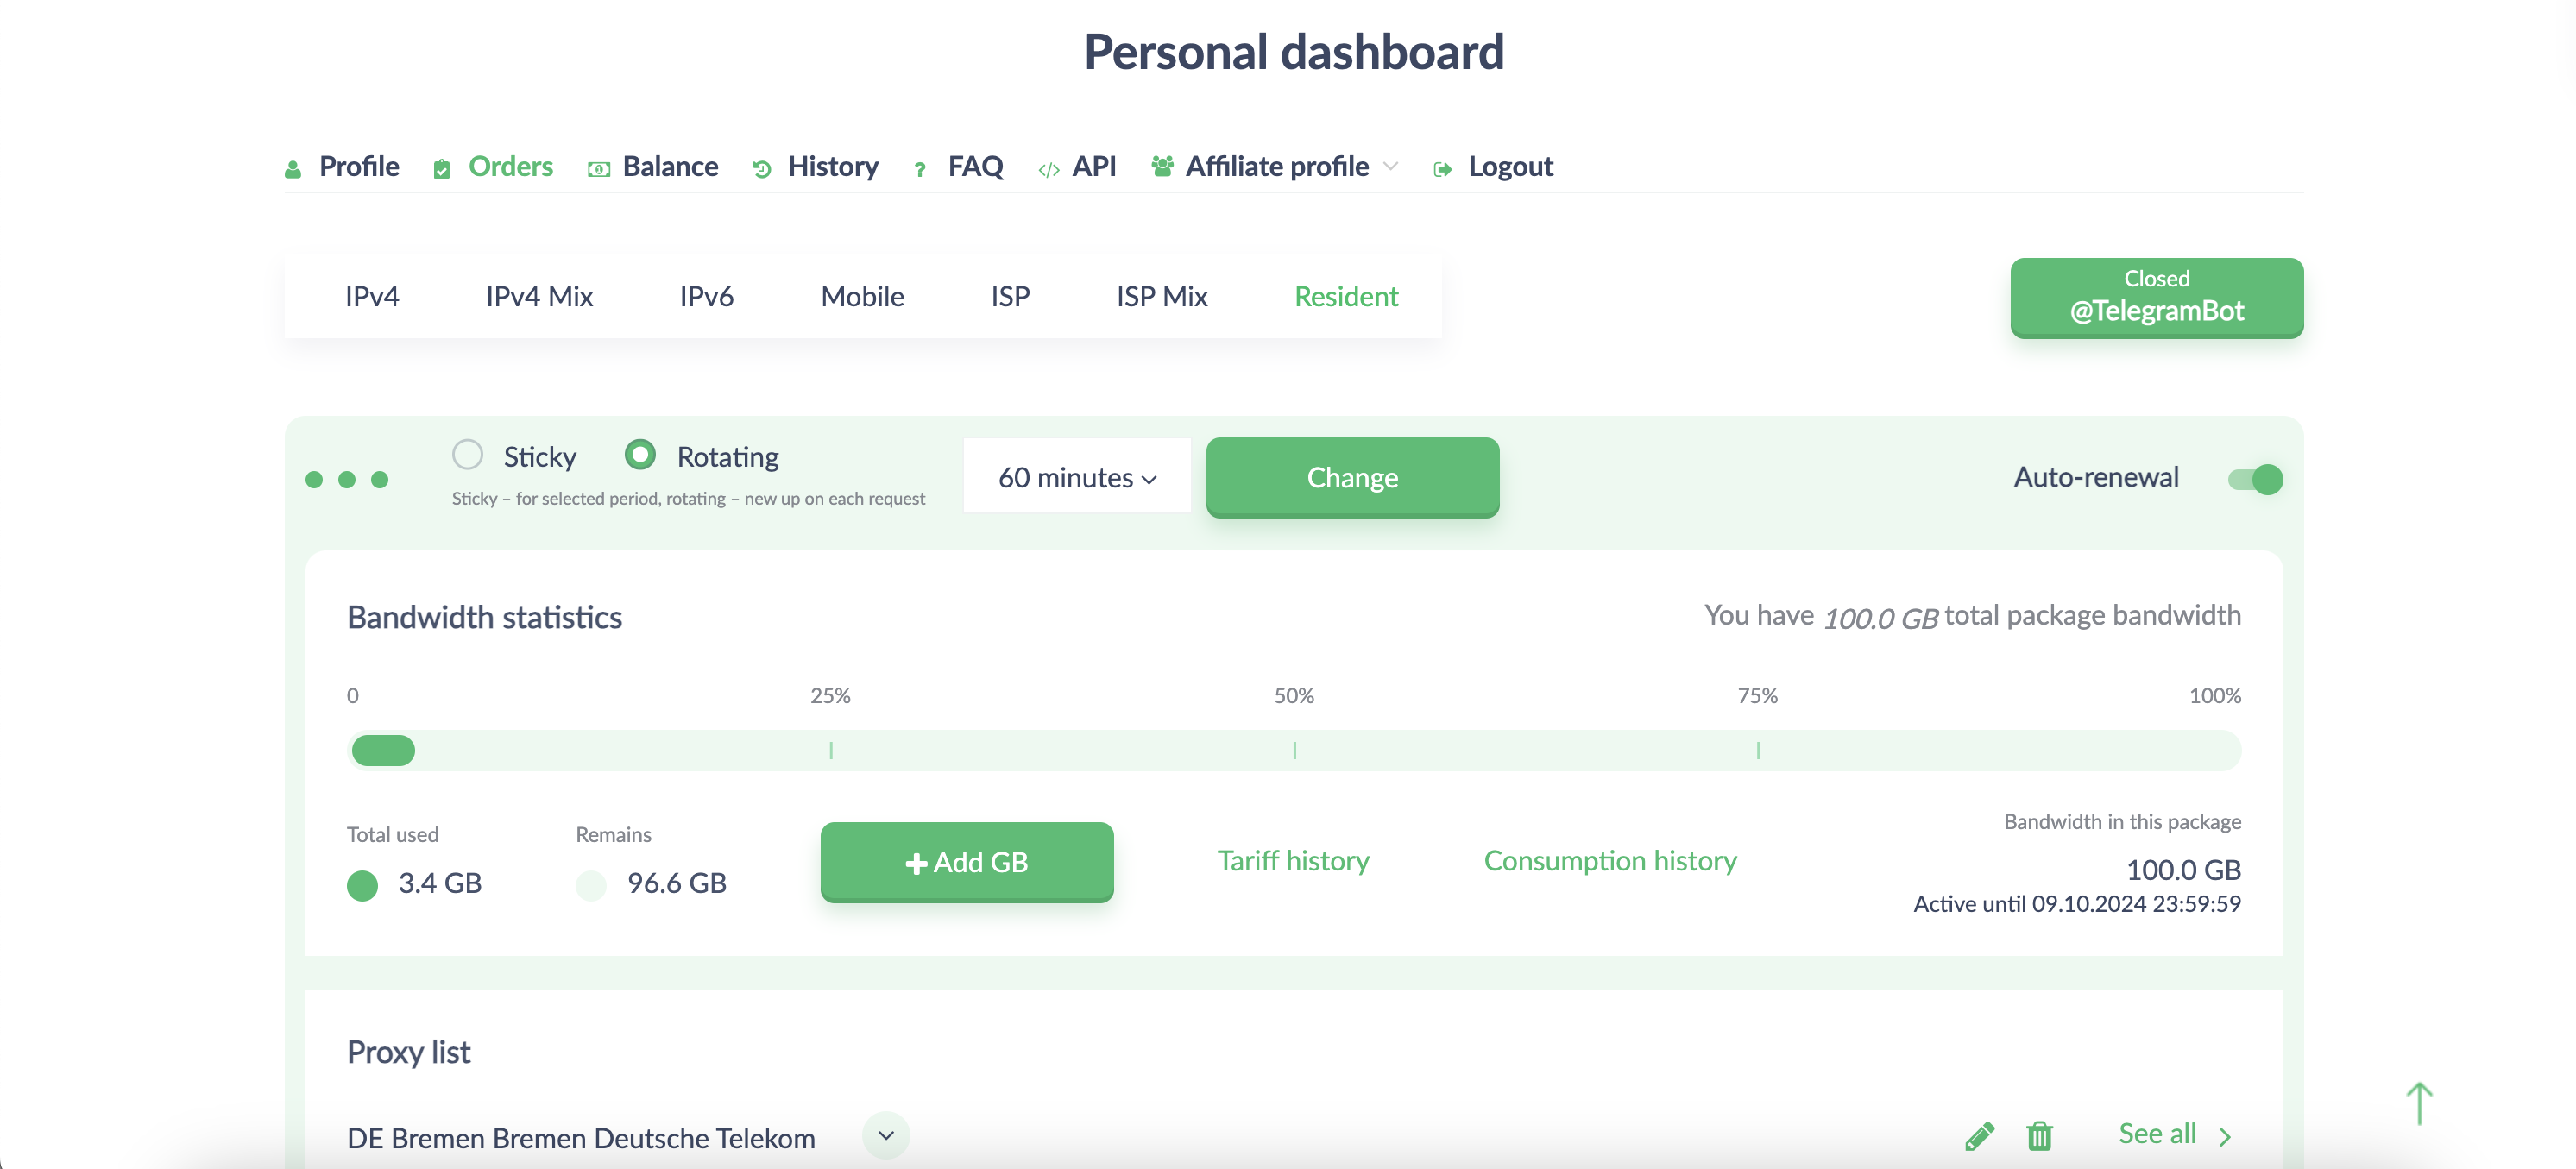Select the Rotating radio button
This screenshot has height=1169, width=2576.
(x=640, y=455)
